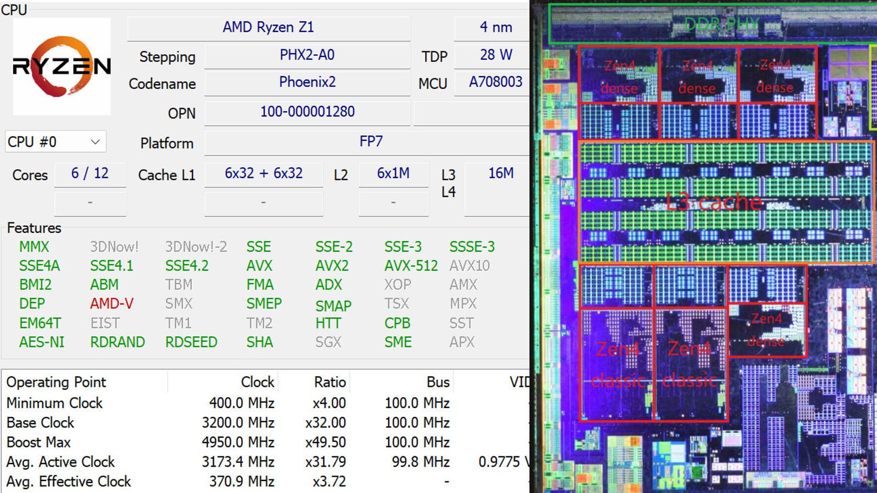Select the AVX2 feature label

[332, 266]
